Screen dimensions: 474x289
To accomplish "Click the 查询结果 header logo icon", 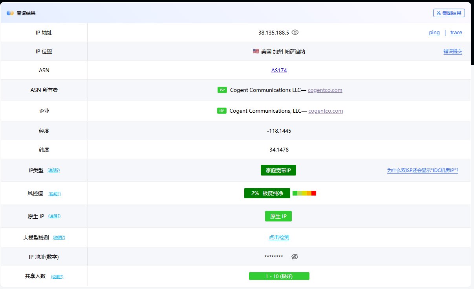I will click(x=10, y=13).
